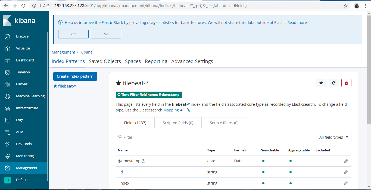Set filebeat-* as default index star button
Screen dimensions: 371x190
[x=321, y=83]
